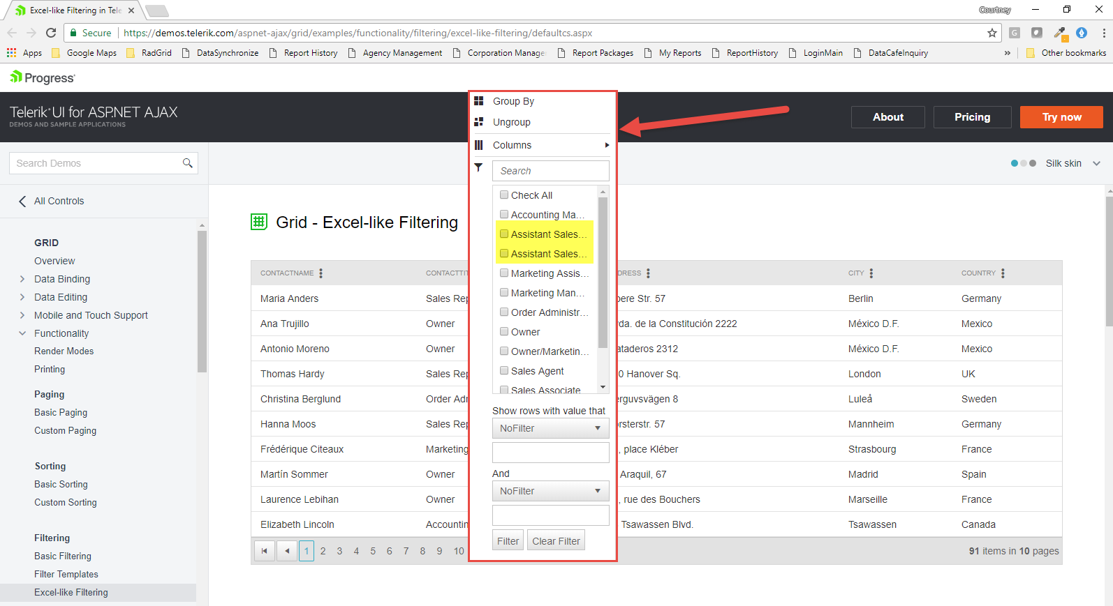Go to page 5 of the grid
This screenshot has width=1113, height=606.
pyautogui.click(x=373, y=551)
